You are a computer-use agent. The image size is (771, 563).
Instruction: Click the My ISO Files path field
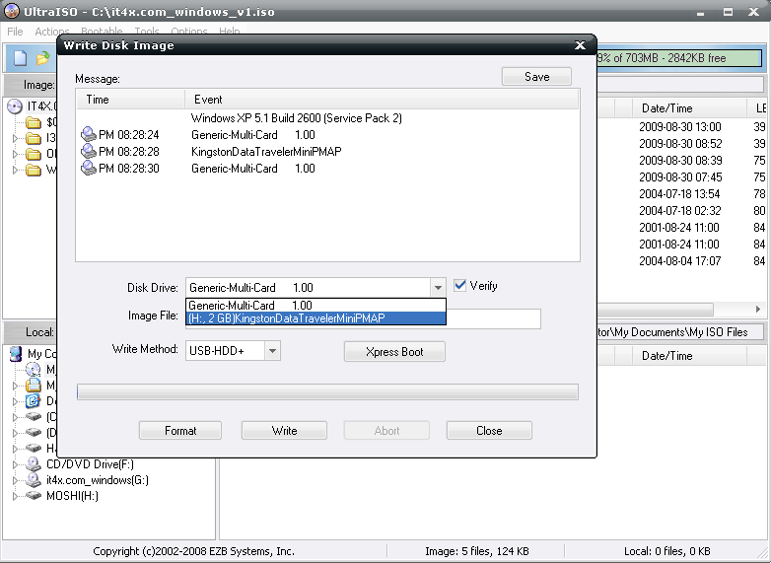point(680,332)
